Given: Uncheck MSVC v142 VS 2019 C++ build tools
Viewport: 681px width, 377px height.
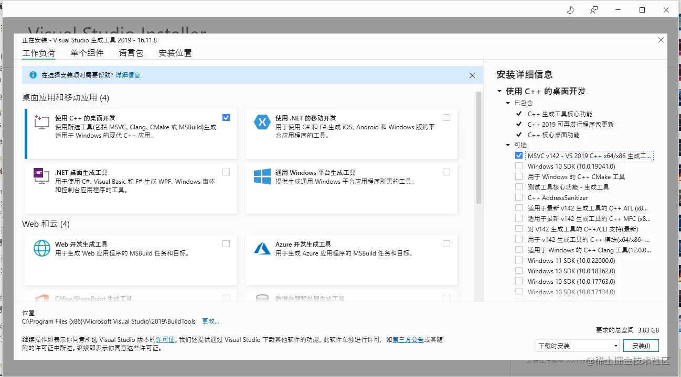Looking at the screenshot, I should (519, 156).
